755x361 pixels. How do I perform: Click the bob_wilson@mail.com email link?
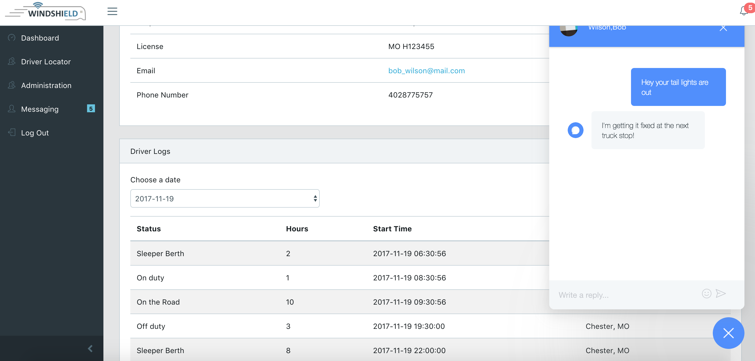coord(426,71)
